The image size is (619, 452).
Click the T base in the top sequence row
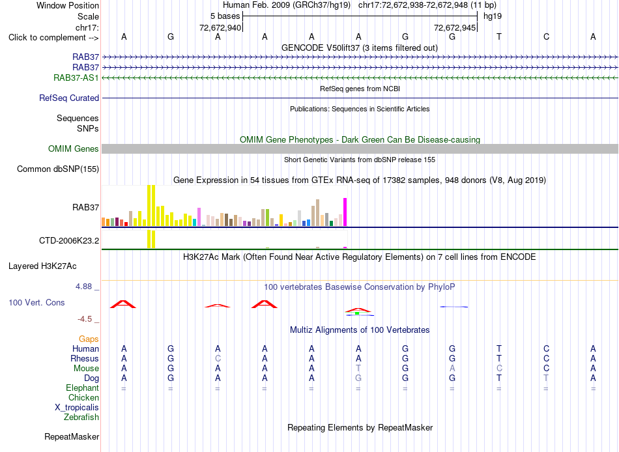[499, 36]
